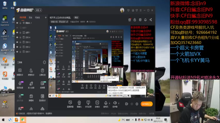Open the 弹幕秀 tool
This screenshot has width=220, height=123.
point(31,98)
